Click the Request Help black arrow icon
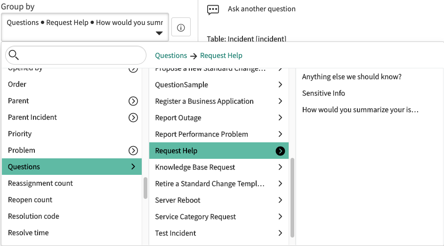This screenshot has width=444, height=246. (x=280, y=151)
